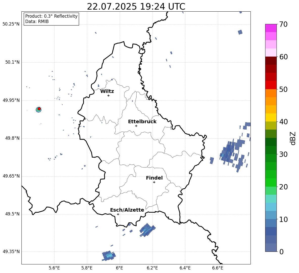The width and height of the screenshot is (299, 273).
Task: Click the light-blue echo near 49.35°N
Action: click(109, 256)
